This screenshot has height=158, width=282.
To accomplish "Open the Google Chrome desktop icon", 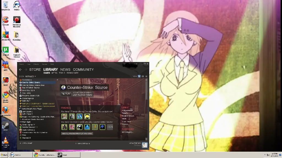I will (6, 97).
